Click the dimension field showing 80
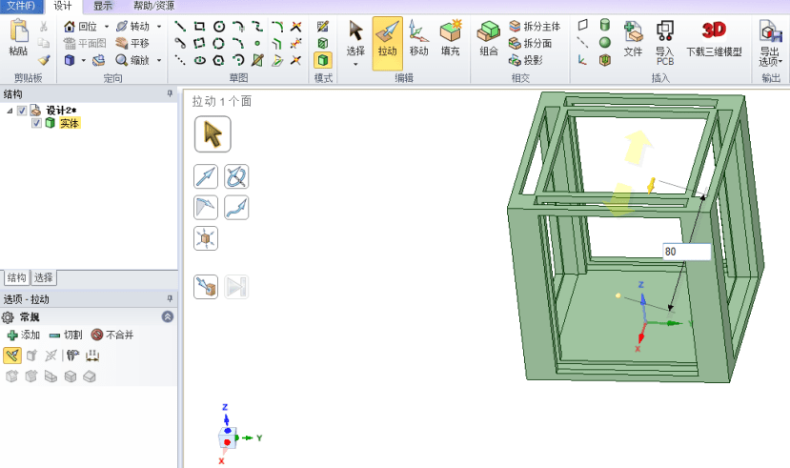This screenshot has width=790, height=468. coord(687,252)
